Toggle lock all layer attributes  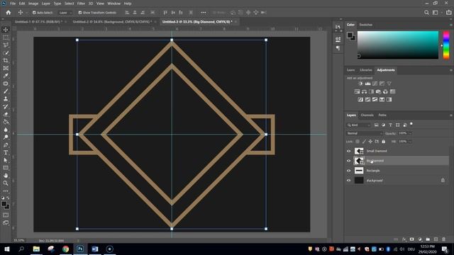click(x=383, y=142)
